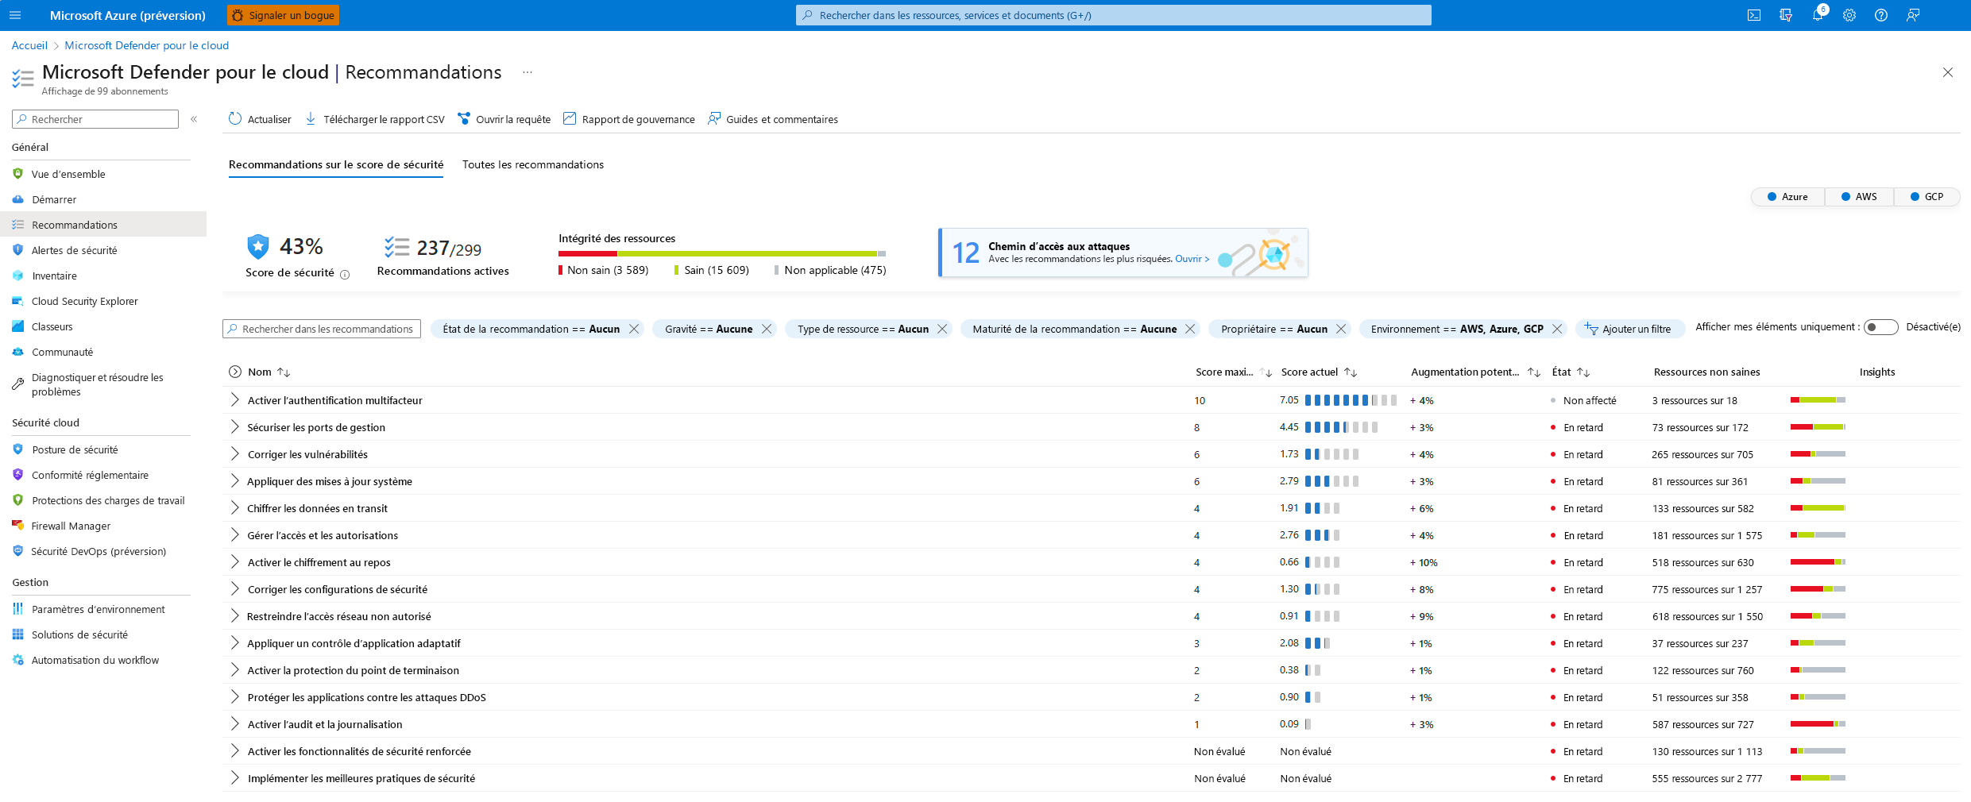Viewport: 1971px width, 802px height.
Task: Open Posture de sécurité in sidebar
Action: click(75, 449)
